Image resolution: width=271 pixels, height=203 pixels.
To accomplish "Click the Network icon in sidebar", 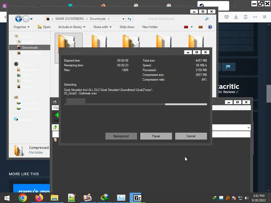I will click(x=16, y=119).
